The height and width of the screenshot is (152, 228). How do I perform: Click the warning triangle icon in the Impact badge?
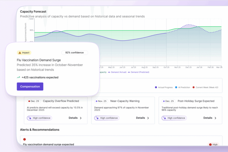pos(20,53)
